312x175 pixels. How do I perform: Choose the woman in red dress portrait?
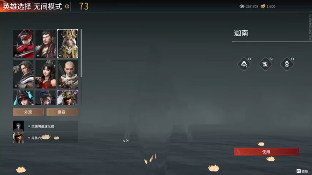pos(46,74)
